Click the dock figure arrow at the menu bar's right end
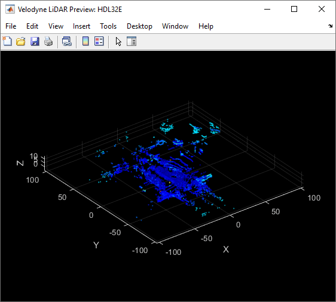336x302 pixels. (330, 26)
